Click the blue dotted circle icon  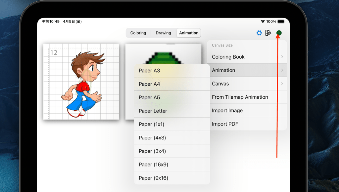click(259, 33)
